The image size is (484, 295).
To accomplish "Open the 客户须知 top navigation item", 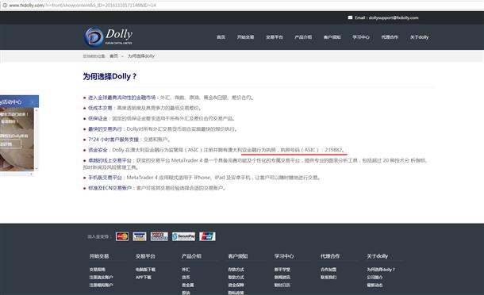I will coord(332,37).
